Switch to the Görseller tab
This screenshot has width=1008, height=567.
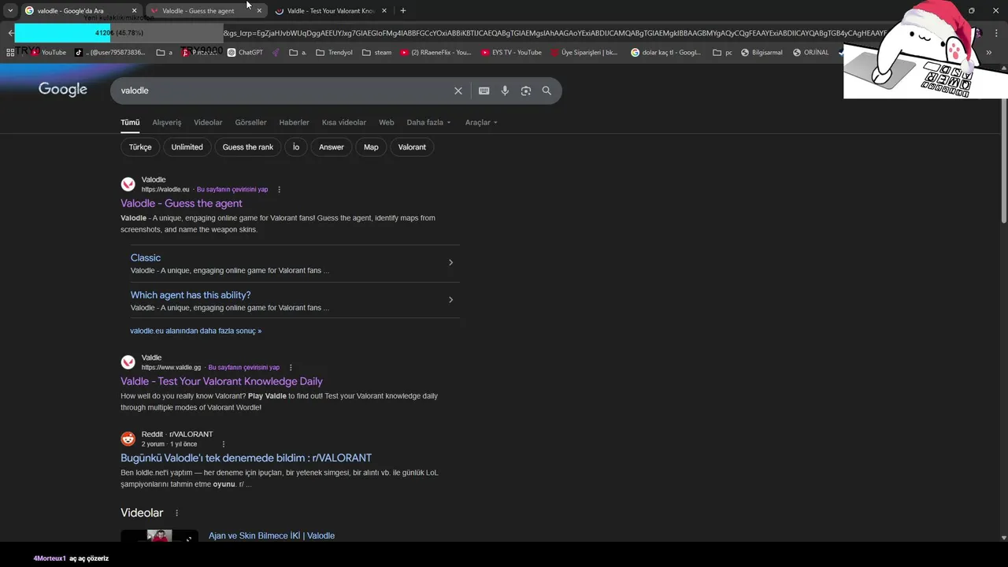250,123
